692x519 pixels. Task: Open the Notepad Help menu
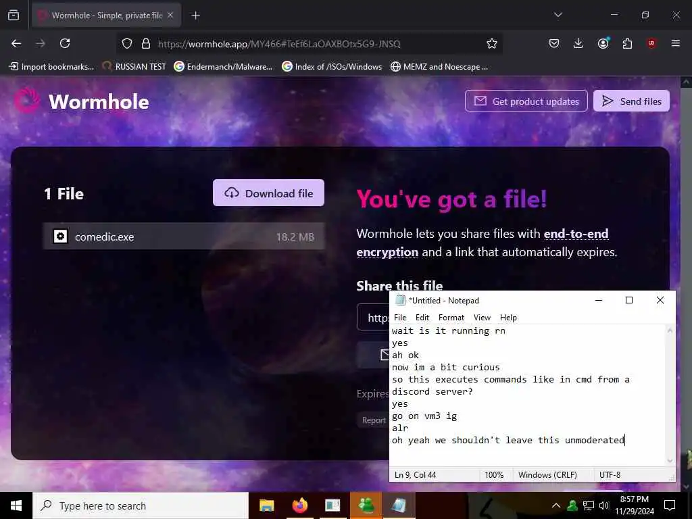click(x=508, y=318)
